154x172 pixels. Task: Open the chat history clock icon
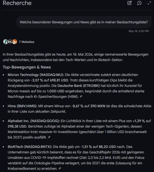click(x=139, y=3)
